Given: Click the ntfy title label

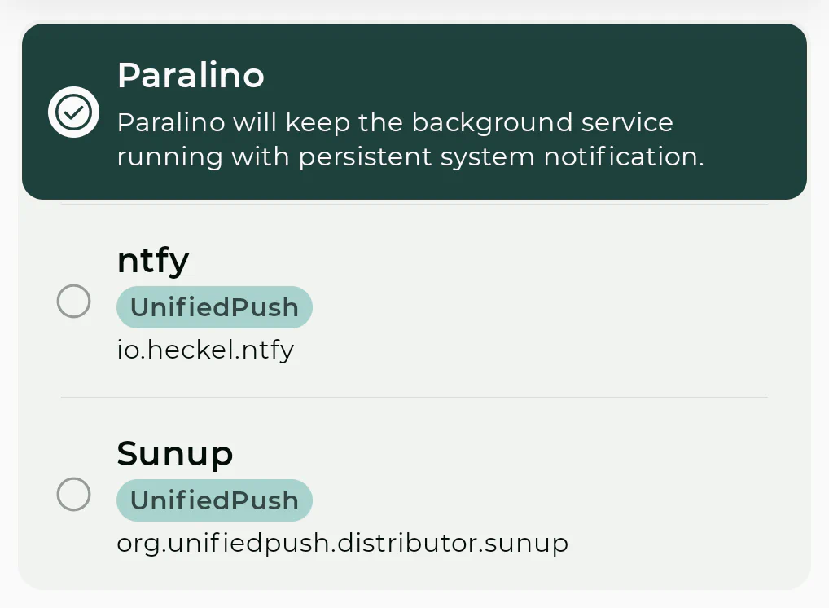Looking at the screenshot, I should point(153,260).
